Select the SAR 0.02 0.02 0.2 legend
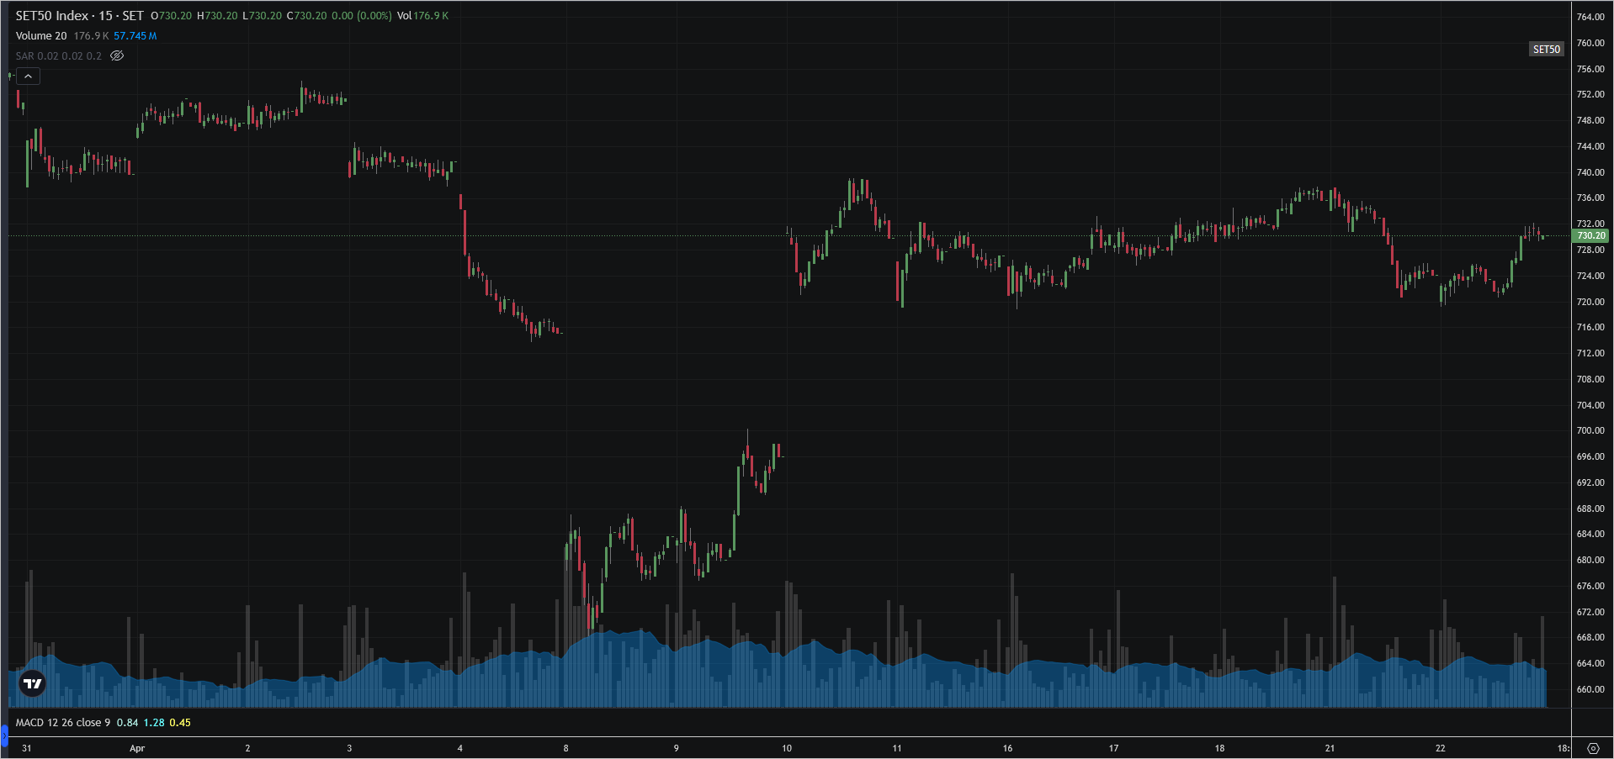 coord(58,55)
